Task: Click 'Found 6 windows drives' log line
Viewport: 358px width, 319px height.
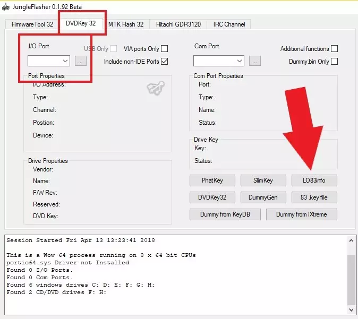Action: (81, 285)
